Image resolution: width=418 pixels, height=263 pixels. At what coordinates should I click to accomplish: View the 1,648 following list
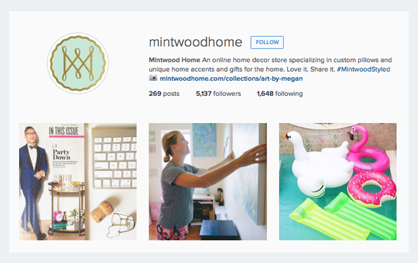[280, 94]
